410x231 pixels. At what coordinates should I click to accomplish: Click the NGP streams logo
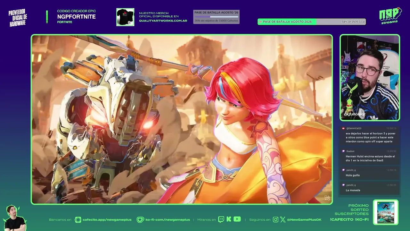(x=390, y=16)
